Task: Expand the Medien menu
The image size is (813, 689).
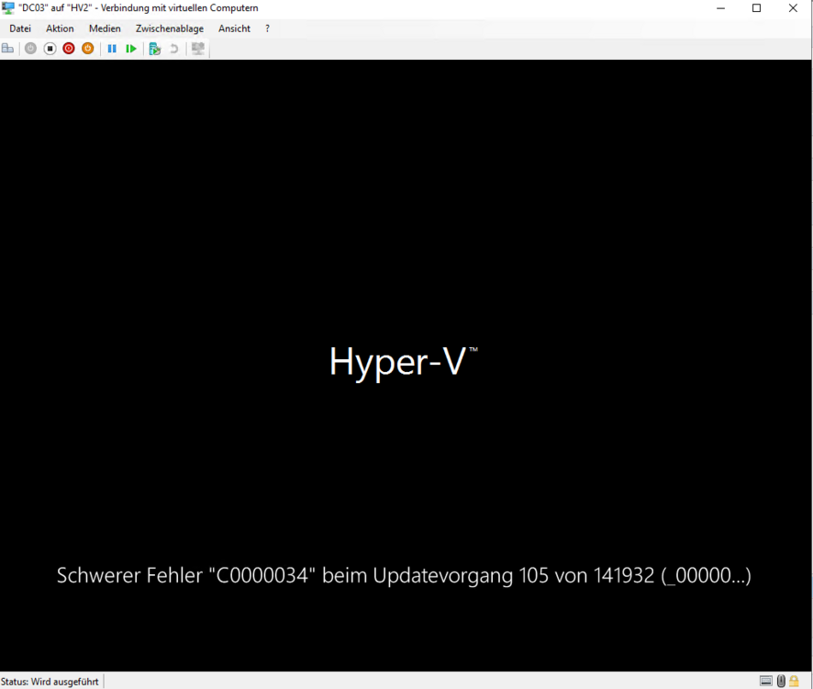Action: 105,28
